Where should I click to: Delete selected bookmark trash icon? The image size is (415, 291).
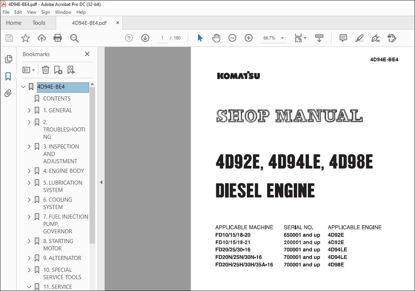[45, 70]
